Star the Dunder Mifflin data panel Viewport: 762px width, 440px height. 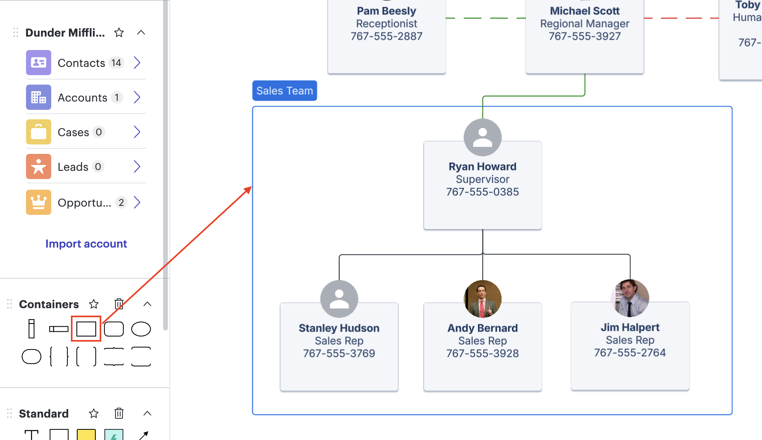[119, 32]
